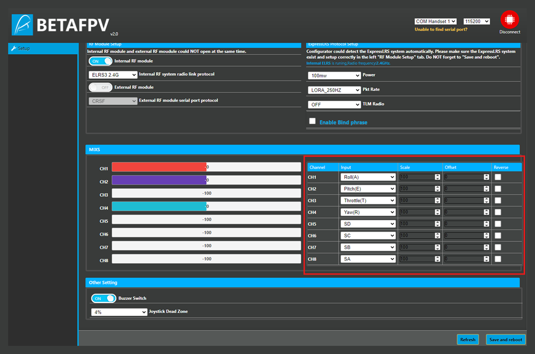Click the BETAFPV logo icon

click(x=22, y=25)
